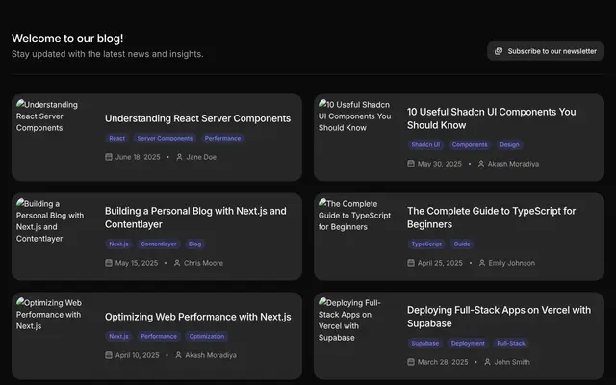Open the Understanding React Server Components post title

pyautogui.click(x=197, y=118)
